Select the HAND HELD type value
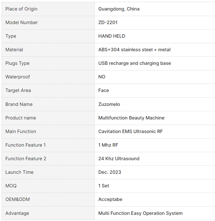Viewport: 215px width, 221px height. (112, 36)
